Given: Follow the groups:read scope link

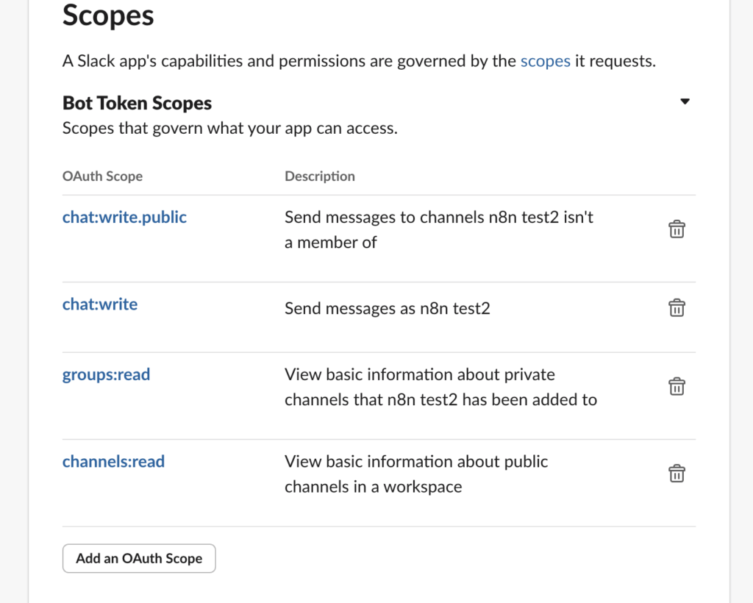Looking at the screenshot, I should click(x=106, y=375).
